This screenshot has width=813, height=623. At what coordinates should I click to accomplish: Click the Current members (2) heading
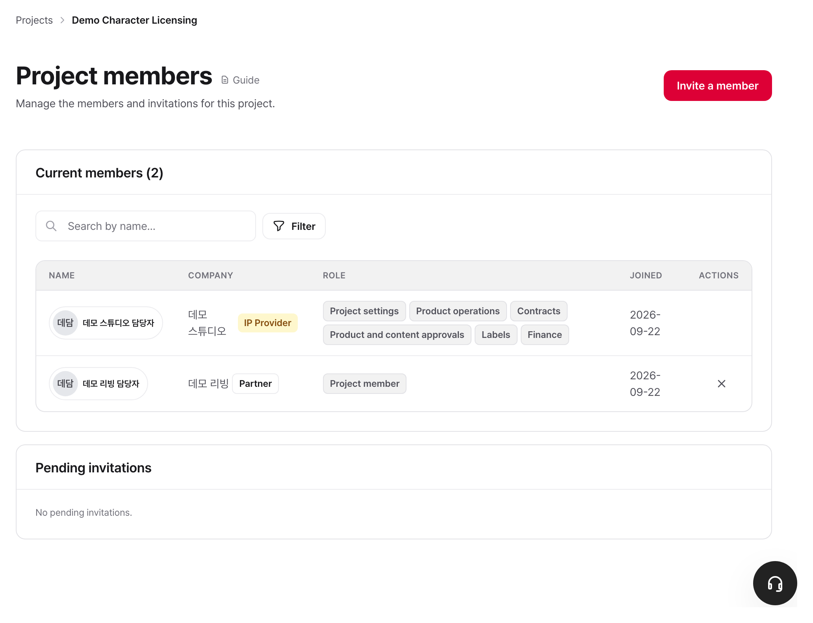(99, 173)
